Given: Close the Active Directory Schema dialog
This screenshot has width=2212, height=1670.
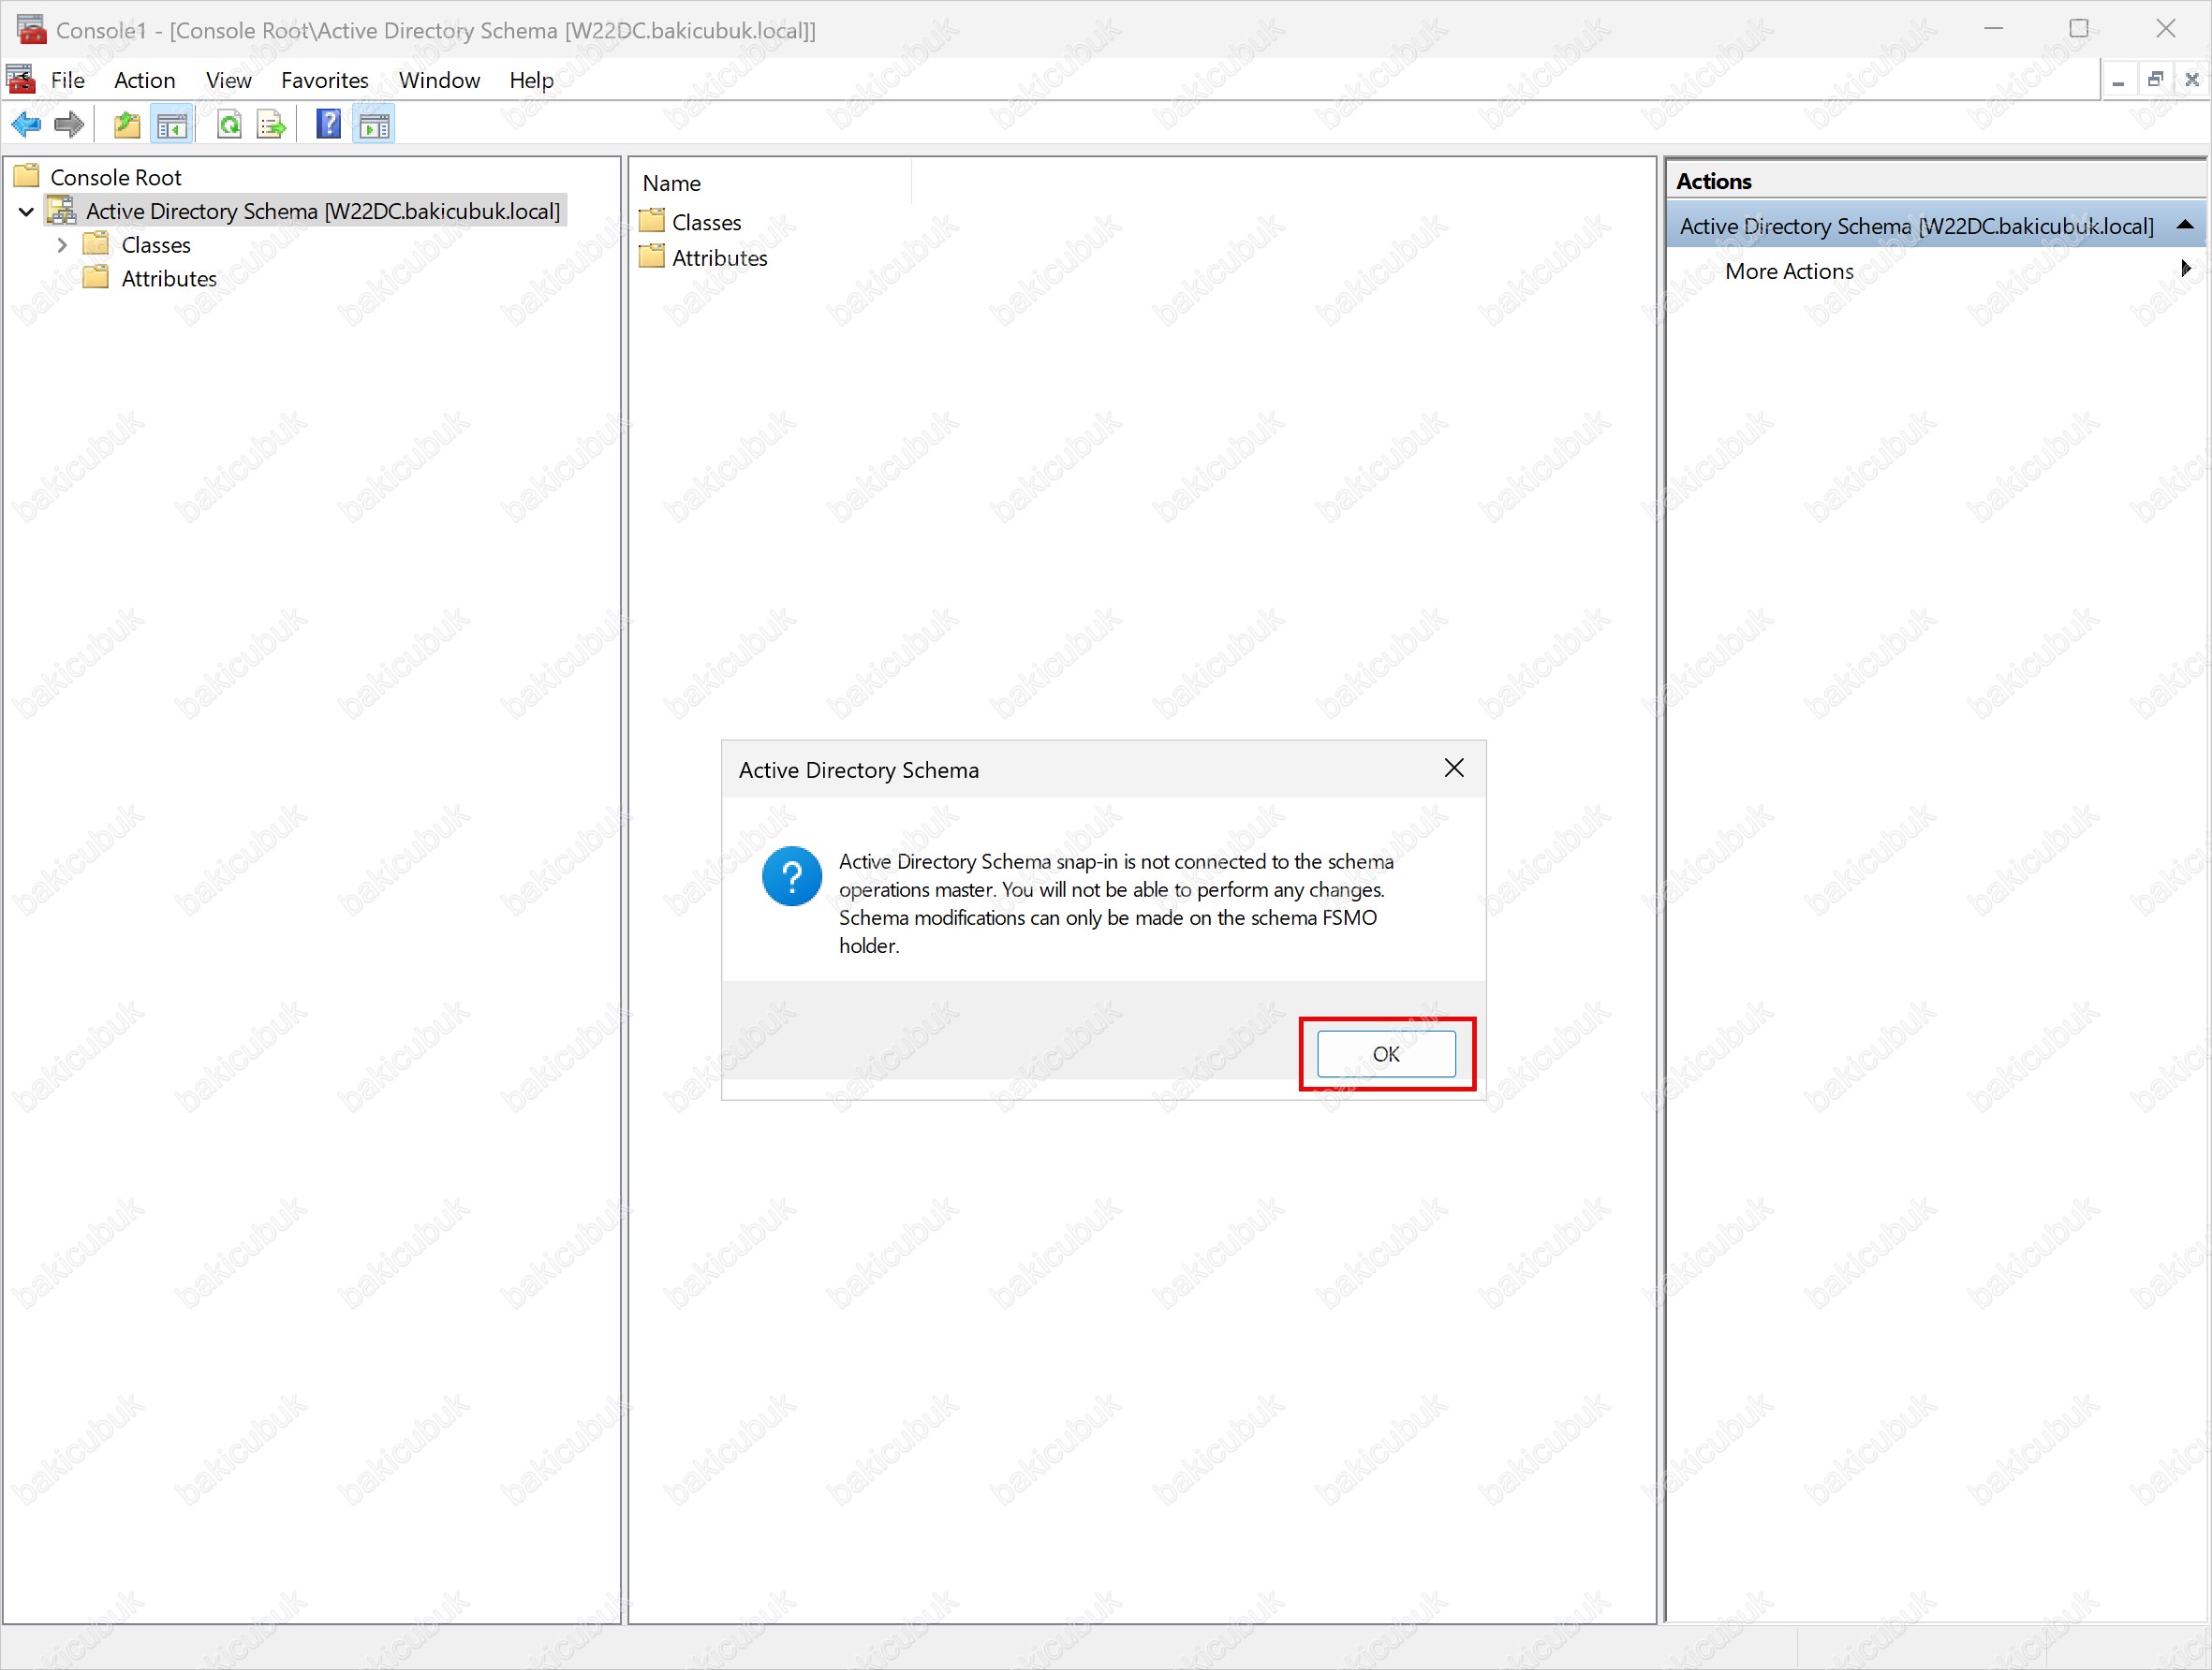Looking at the screenshot, I should [1454, 769].
